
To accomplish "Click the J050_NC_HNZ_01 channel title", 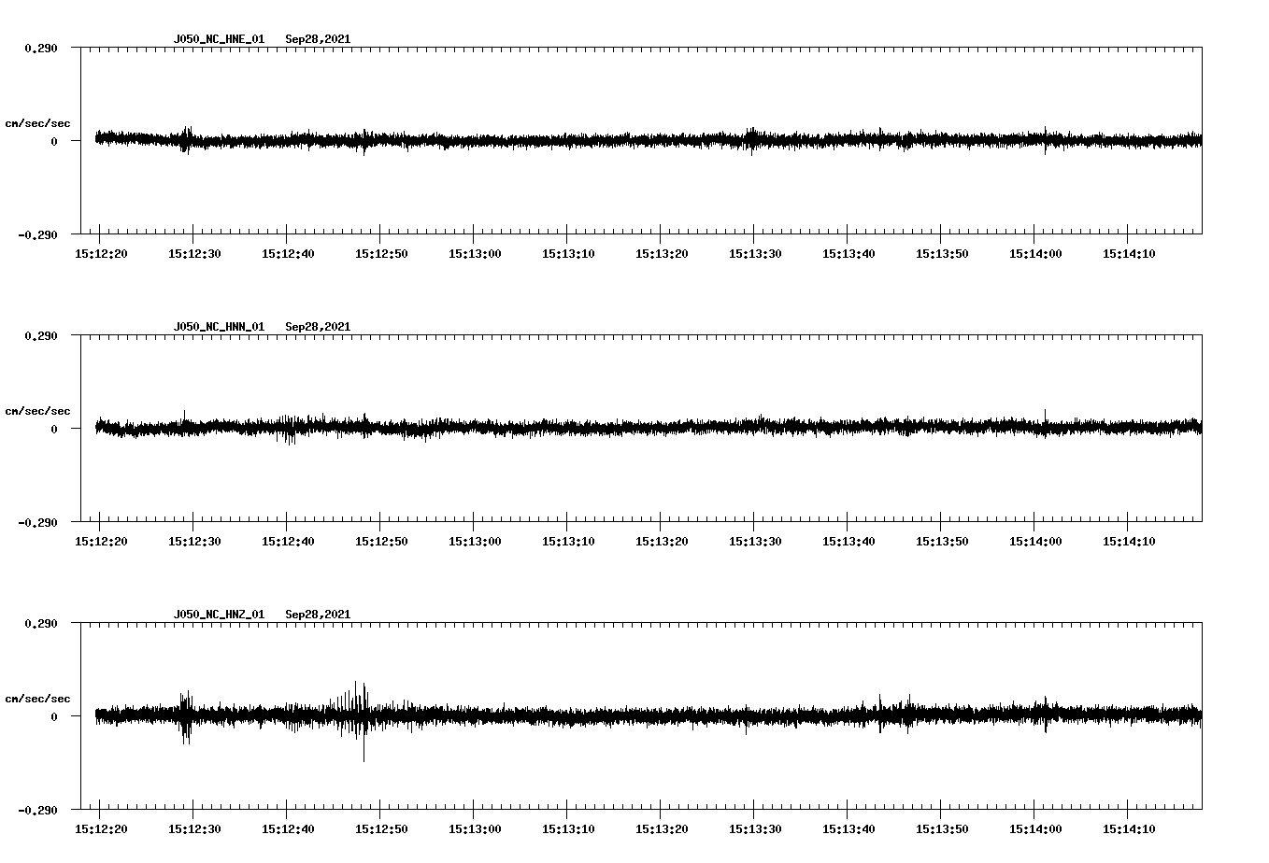I will pyautogui.click(x=219, y=615).
